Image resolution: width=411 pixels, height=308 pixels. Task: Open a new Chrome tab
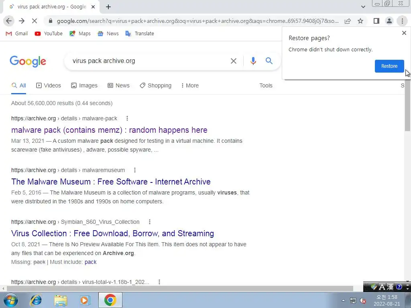108,7
